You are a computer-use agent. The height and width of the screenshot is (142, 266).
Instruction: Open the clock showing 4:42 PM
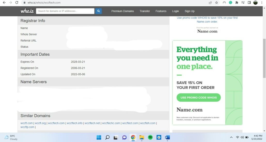tap(257, 137)
